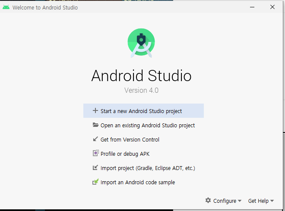Click the arrow icon beside Get from Version Control
This screenshot has height=211, width=285.
95,139
